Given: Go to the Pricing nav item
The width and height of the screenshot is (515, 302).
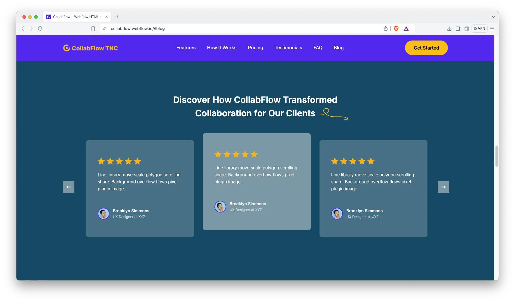Looking at the screenshot, I should pyautogui.click(x=255, y=48).
